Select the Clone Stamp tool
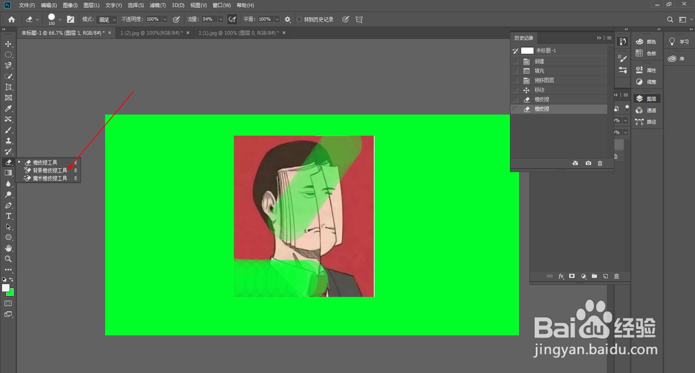 (x=8, y=141)
